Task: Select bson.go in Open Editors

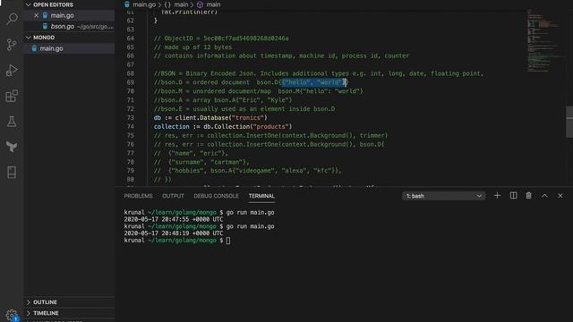Action: [62, 26]
